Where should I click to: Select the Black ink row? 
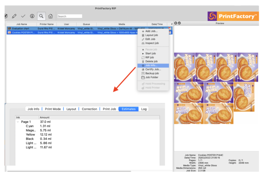tap(88, 139)
